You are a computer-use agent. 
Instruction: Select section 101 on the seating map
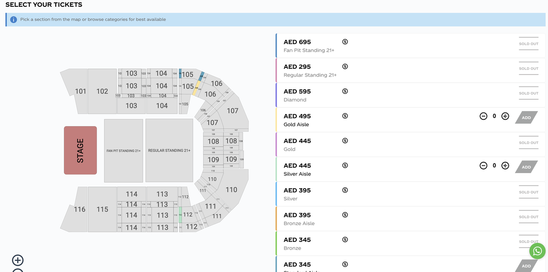(x=80, y=91)
